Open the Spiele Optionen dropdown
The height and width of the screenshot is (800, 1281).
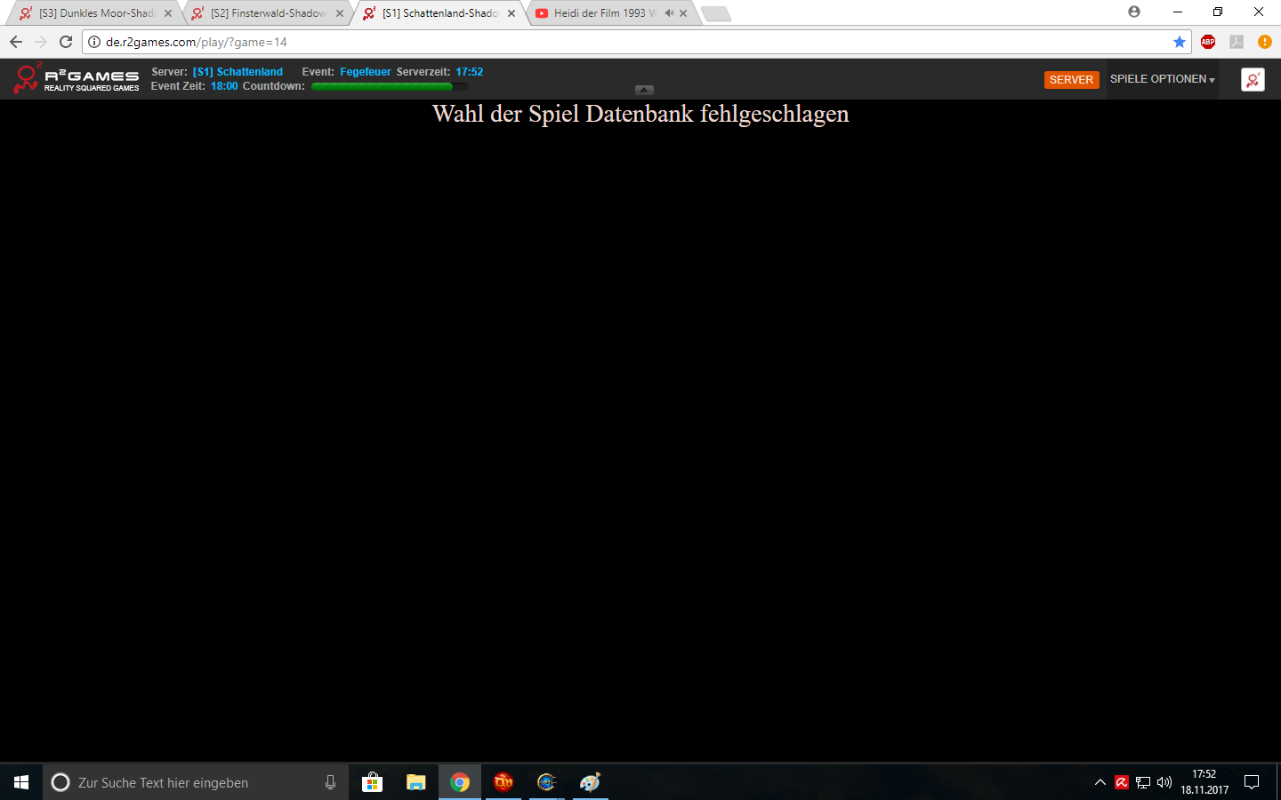tap(1162, 79)
